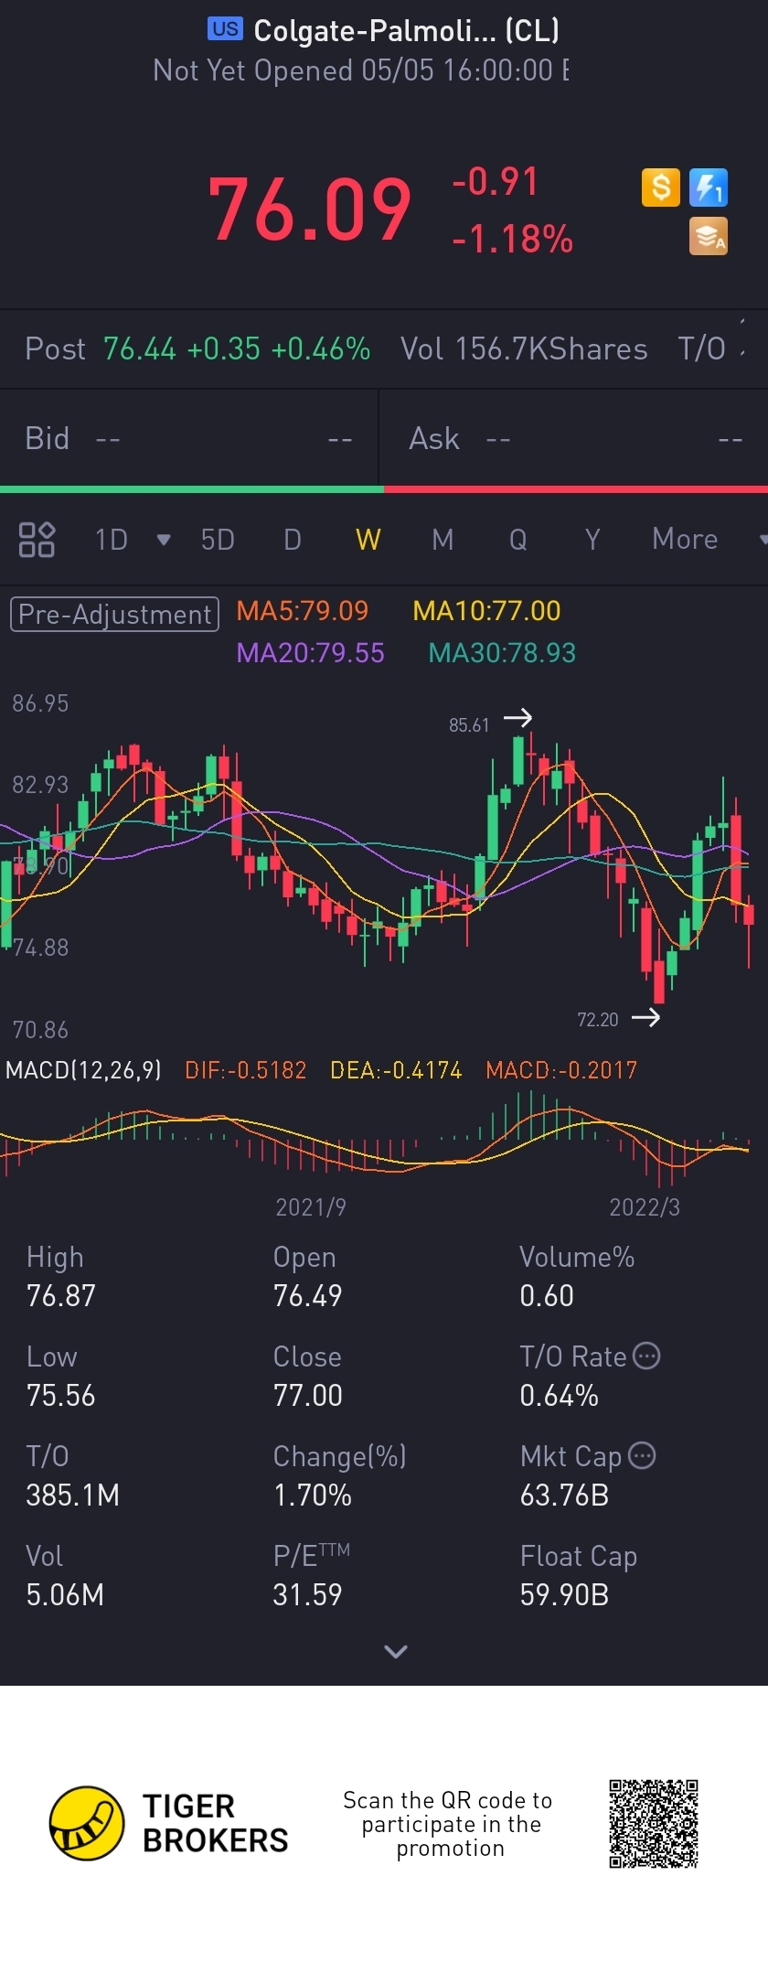Tap the T/O Rate info icon
This screenshot has height=1962, width=768.
click(x=646, y=1356)
